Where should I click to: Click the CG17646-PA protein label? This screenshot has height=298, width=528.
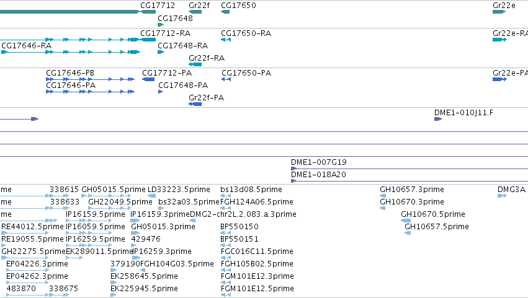pos(71,85)
